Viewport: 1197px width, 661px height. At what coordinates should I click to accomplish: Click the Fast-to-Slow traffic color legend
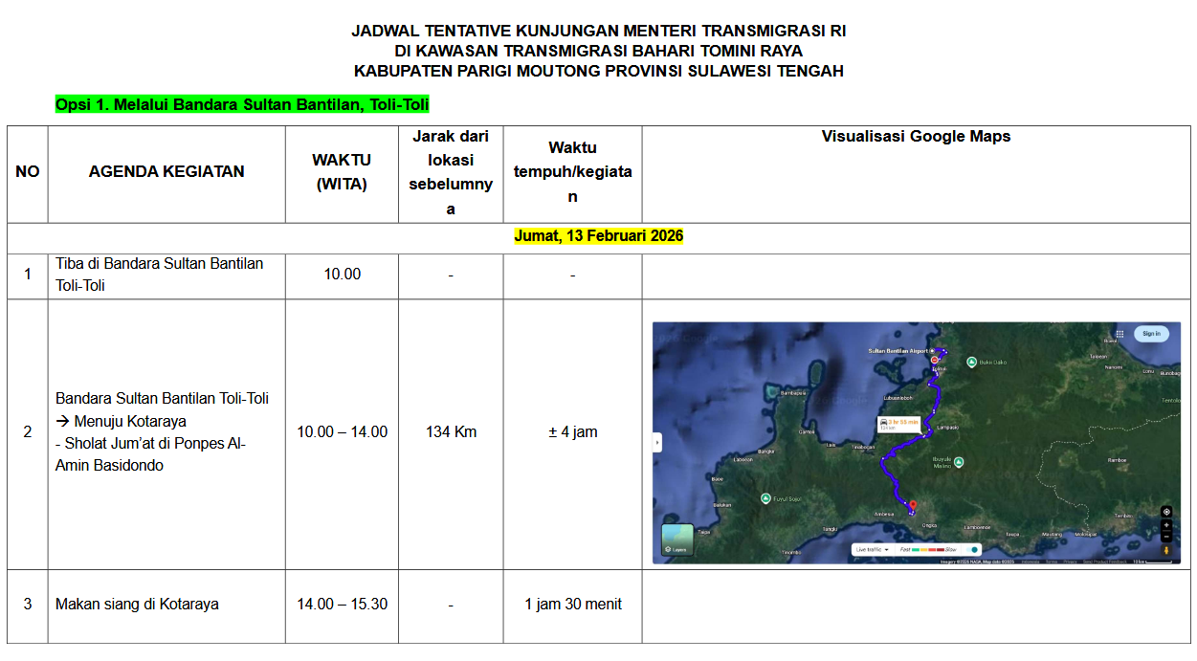(x=927, y=550)
